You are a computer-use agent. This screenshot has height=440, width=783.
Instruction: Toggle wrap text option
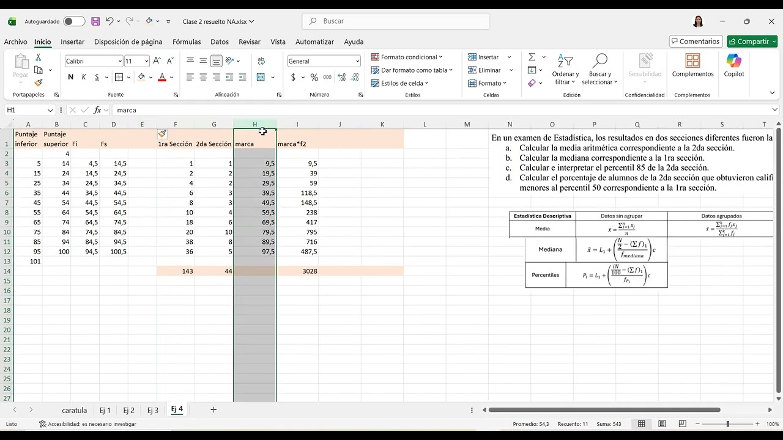(261, 61)
